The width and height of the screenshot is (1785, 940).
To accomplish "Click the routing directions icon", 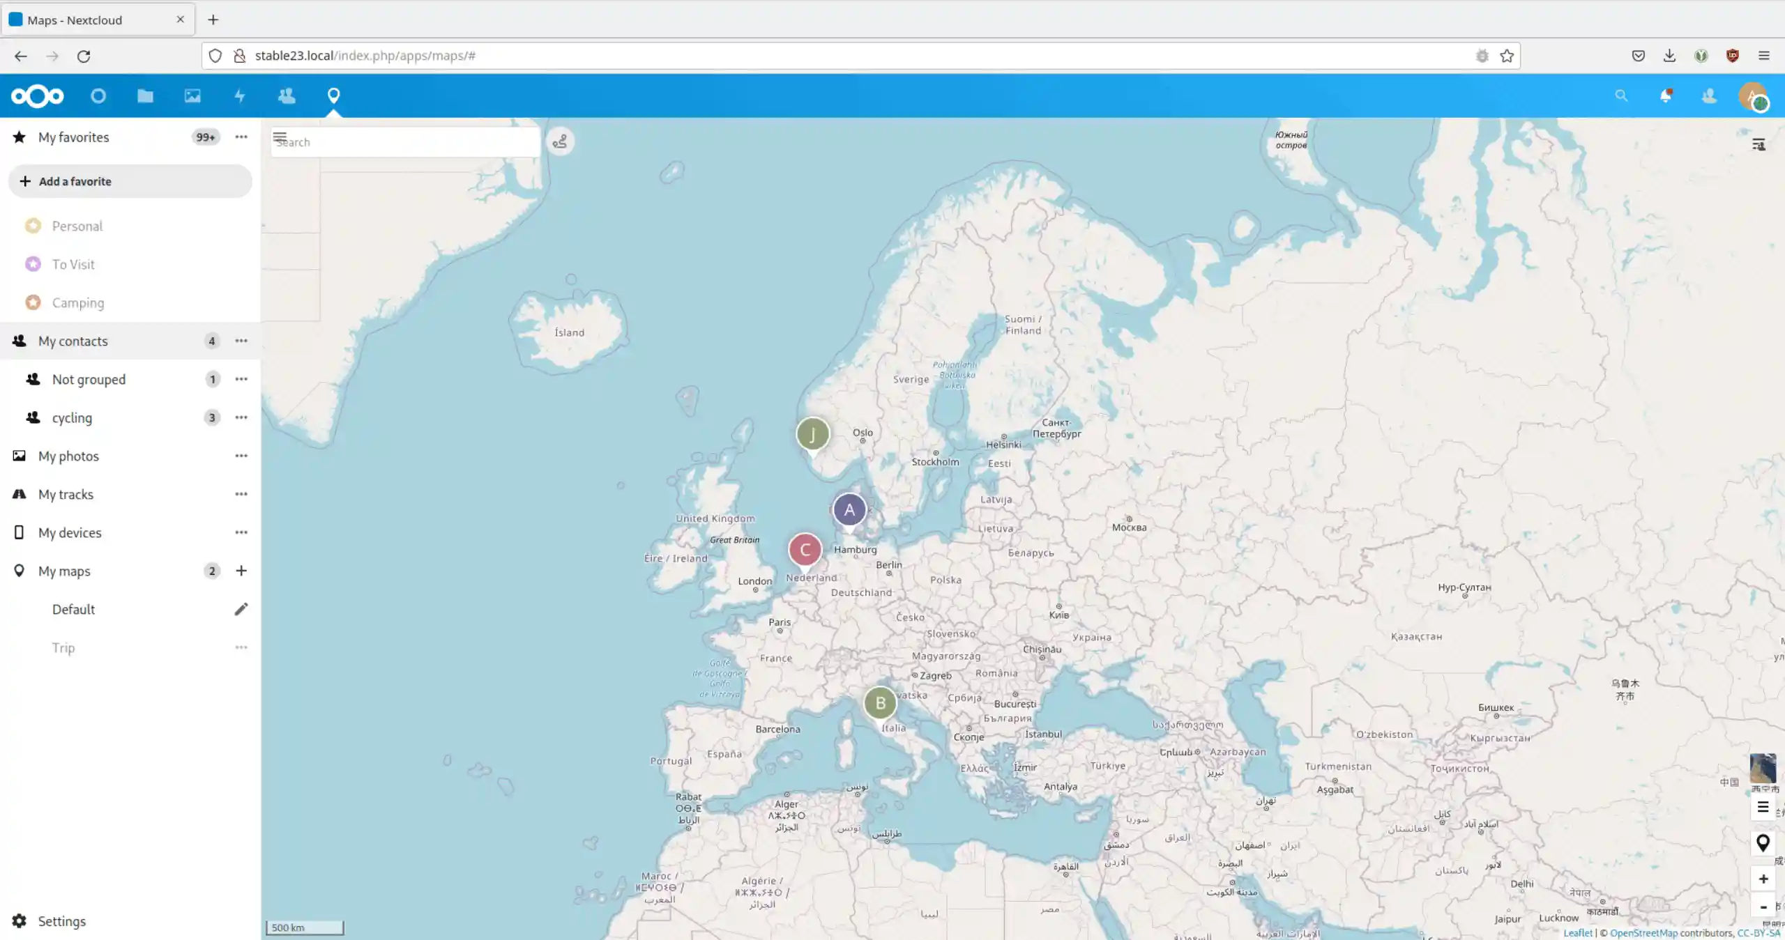I will pyautogui.click(x=560, y=142).
